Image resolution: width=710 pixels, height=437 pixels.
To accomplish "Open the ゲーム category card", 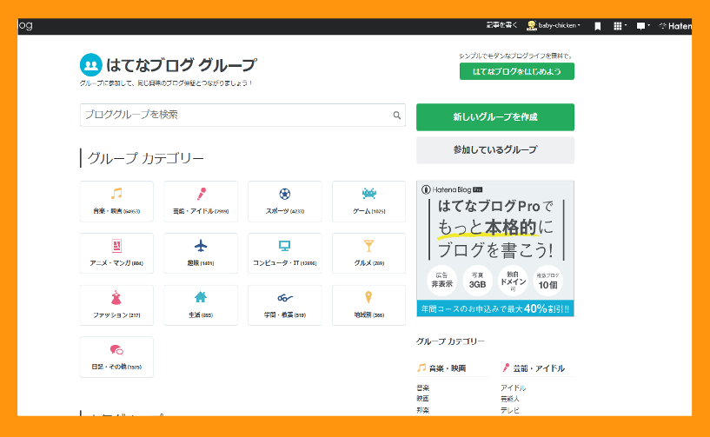I will 369,201.
